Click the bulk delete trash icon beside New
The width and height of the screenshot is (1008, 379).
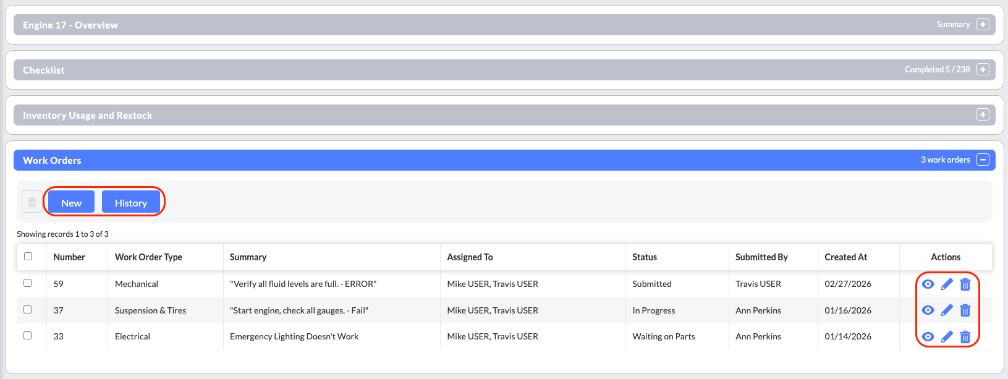pos(32,202)
